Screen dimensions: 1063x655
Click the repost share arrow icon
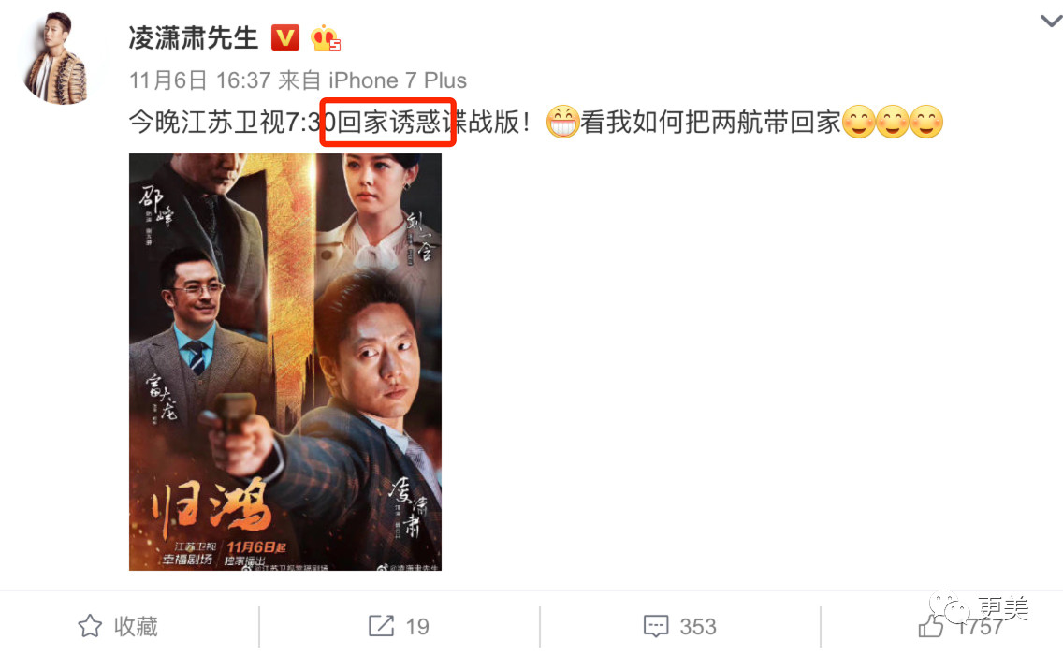pos(381,626)
